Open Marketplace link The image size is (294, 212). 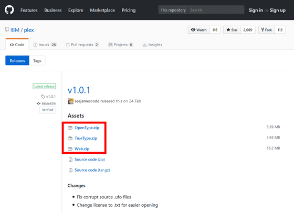pos(102,10)
